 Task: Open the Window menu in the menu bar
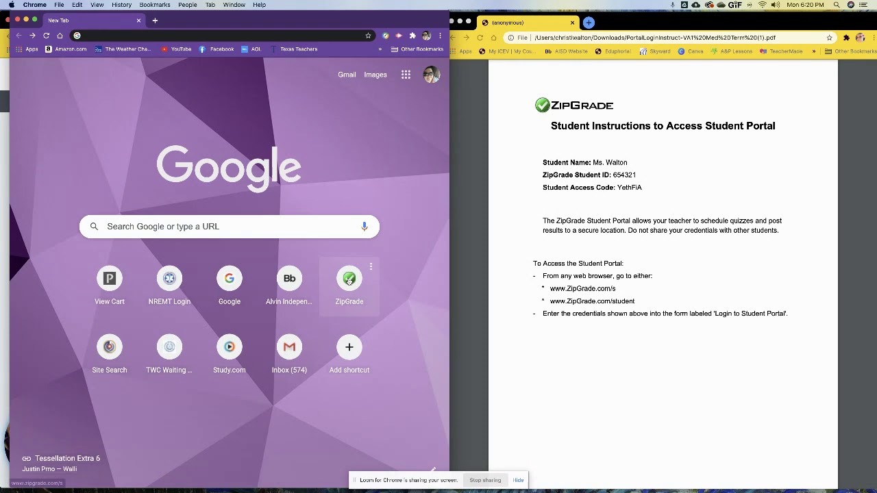[x=234, y=5]
